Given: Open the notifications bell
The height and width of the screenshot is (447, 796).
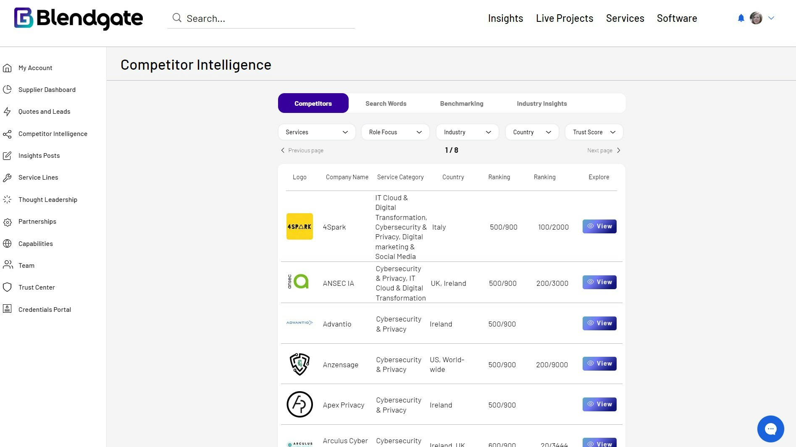Looking at the screenshot, I should coord(741,18).
